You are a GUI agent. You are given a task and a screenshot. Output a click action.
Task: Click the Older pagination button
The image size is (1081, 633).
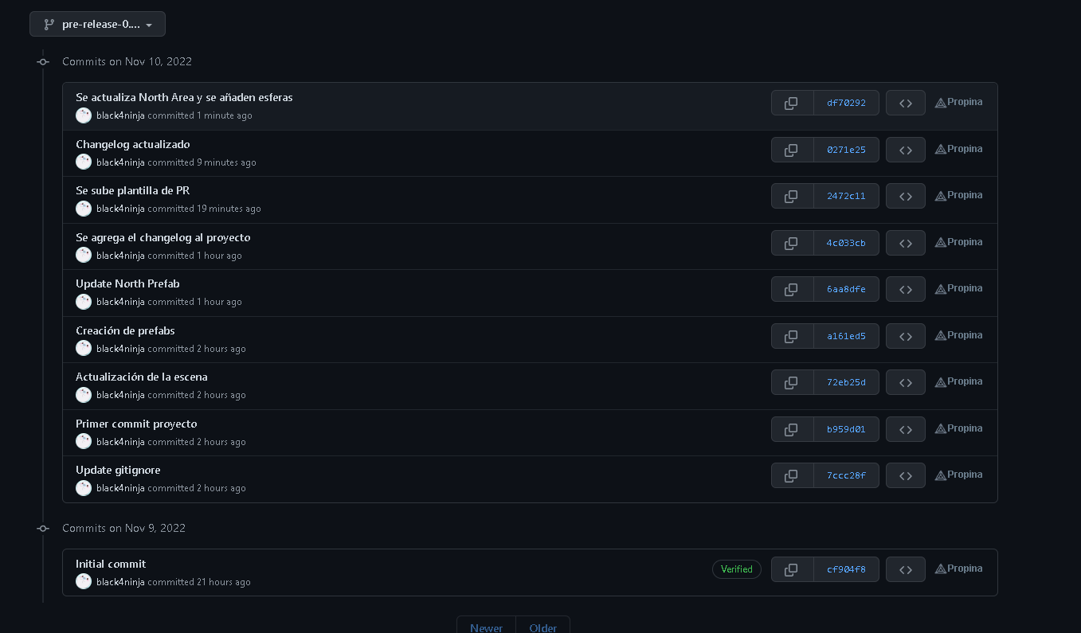point(542,627)
